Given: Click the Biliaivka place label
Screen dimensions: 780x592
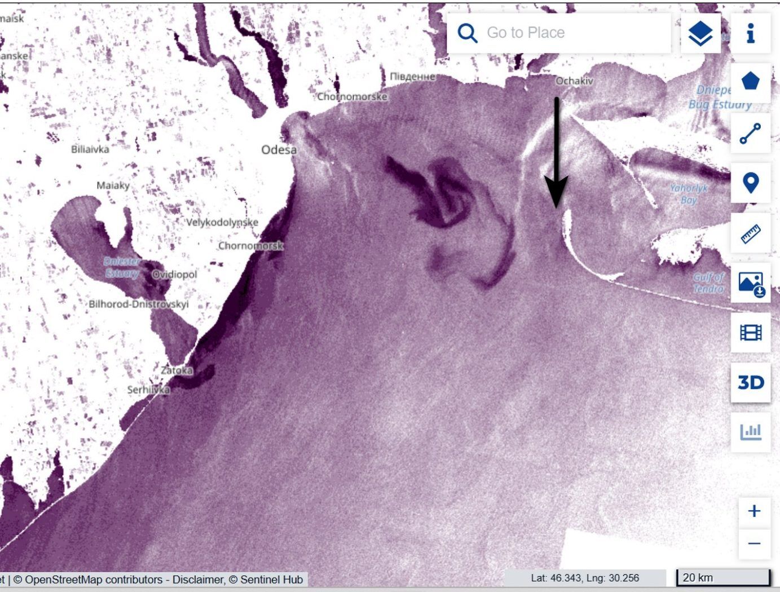Looking at the screenshot, I should [x=90, y=149].
